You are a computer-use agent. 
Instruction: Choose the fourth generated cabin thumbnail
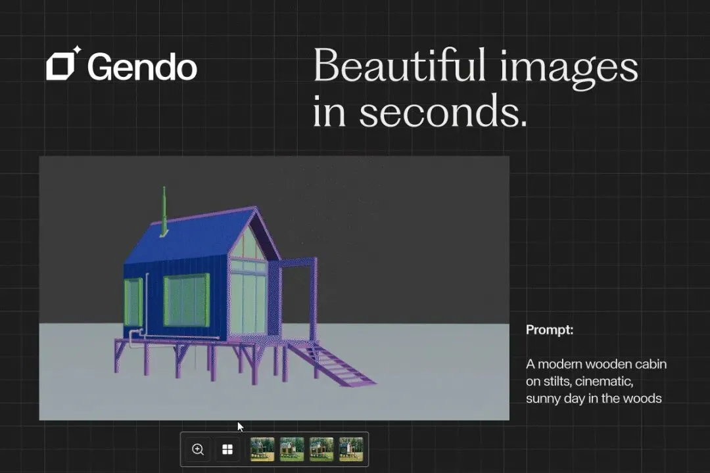(x=351, y=449)
